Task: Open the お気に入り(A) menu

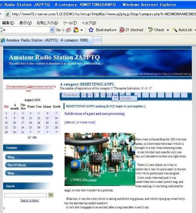Action: (47, 23)
